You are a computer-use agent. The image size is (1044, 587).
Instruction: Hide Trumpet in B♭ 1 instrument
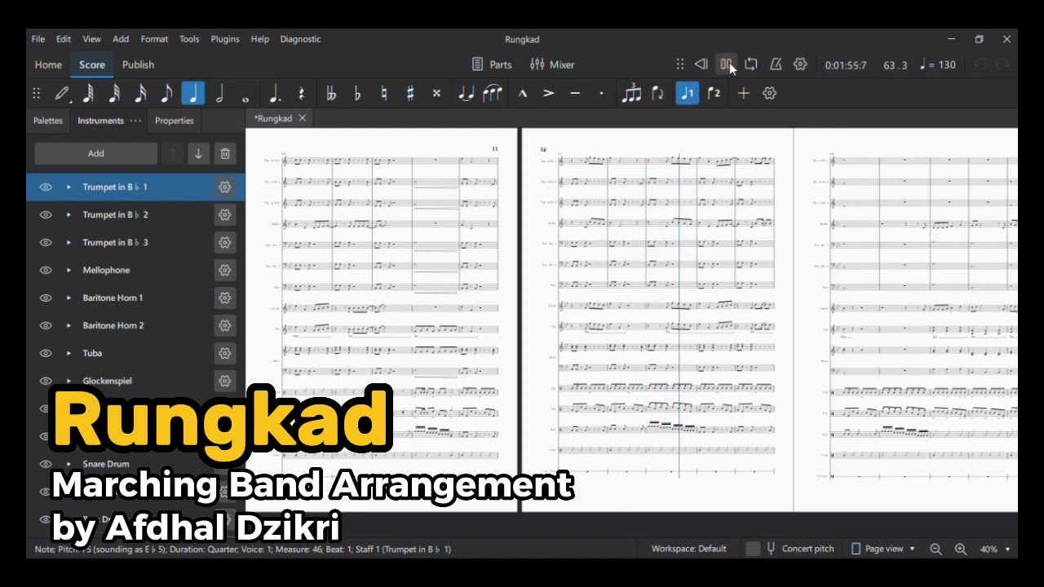tap(46, 187)
